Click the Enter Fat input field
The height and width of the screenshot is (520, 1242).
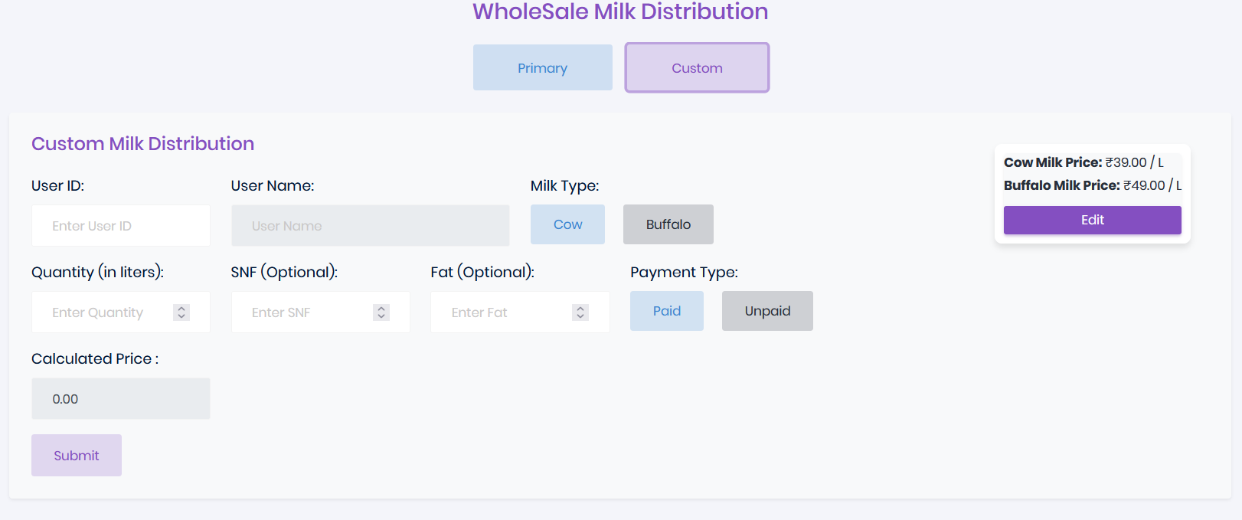[505, 312]
